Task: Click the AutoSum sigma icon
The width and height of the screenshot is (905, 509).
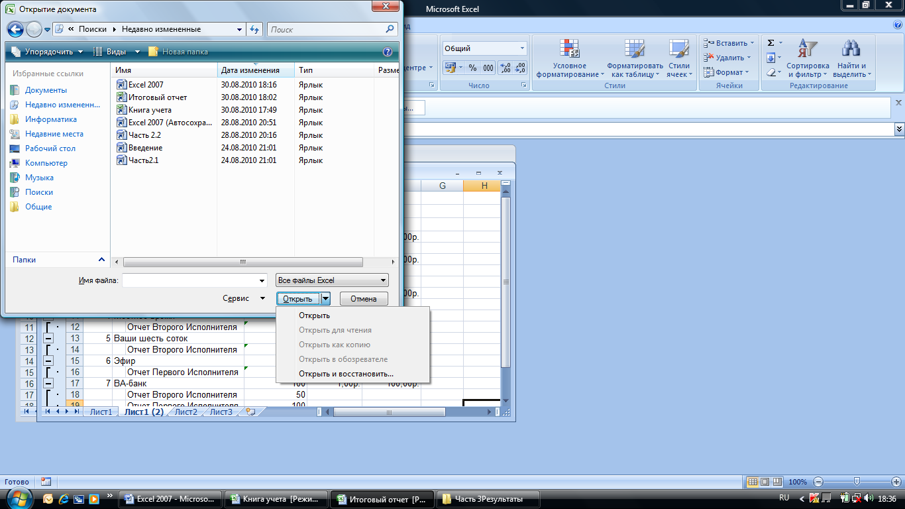Action: tap(771, 42)
